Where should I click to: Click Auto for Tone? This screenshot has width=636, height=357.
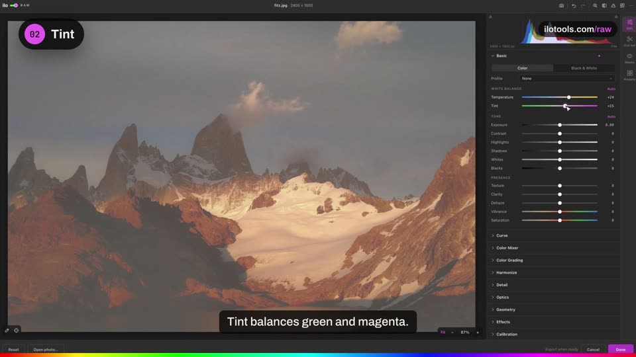coord(611,116)
